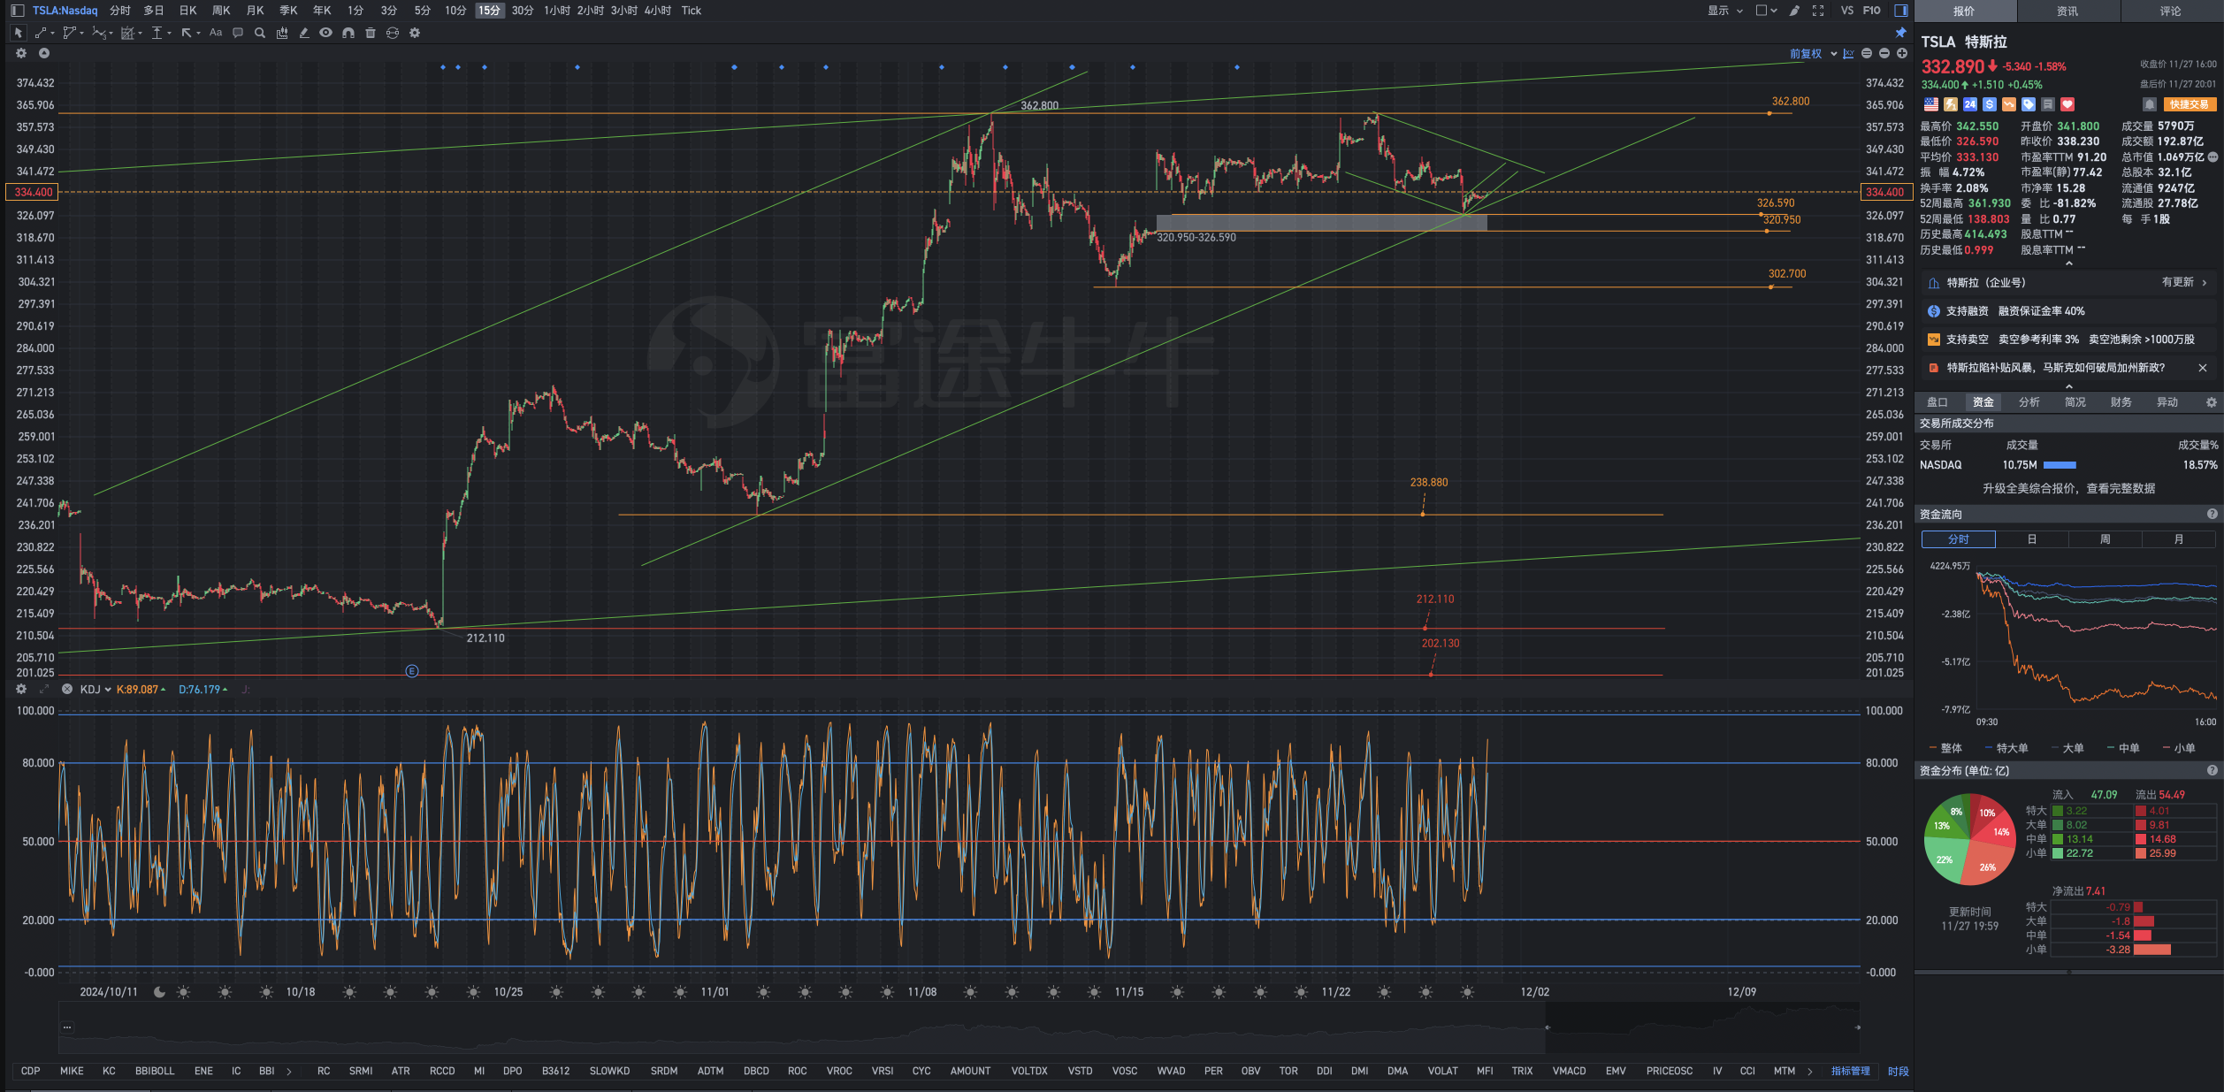Click the 快捷交易 quick trade button
The image size is (2224, 1092).
click(x=2190, y=104)
